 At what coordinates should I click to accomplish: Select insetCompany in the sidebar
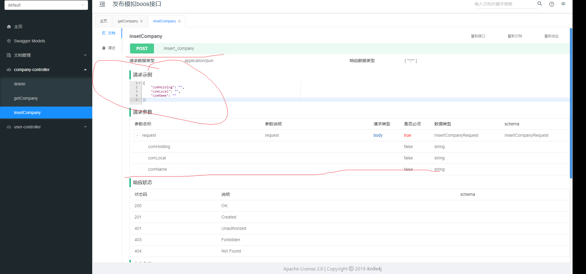pos(46,113)
